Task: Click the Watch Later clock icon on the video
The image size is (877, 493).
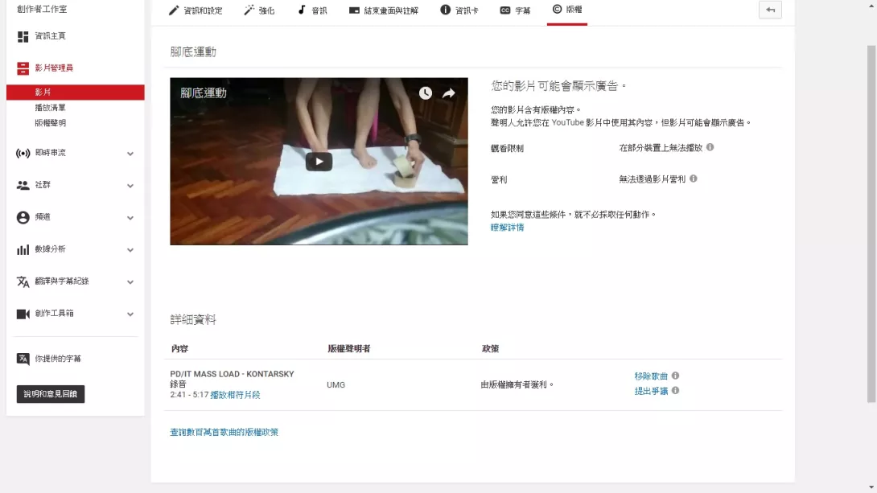Action: point(426,93)
